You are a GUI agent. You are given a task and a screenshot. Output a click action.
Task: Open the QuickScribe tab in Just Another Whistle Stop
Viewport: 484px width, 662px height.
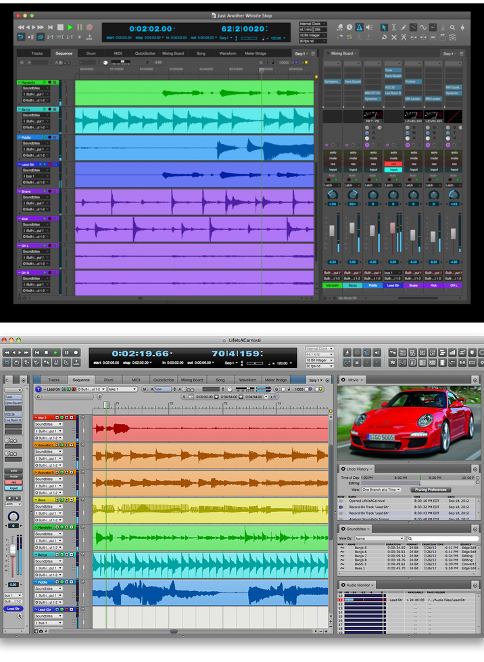point(144,53)
